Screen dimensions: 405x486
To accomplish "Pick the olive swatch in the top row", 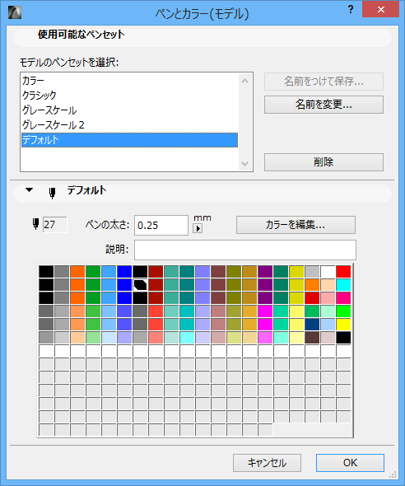I will point(234,272).
